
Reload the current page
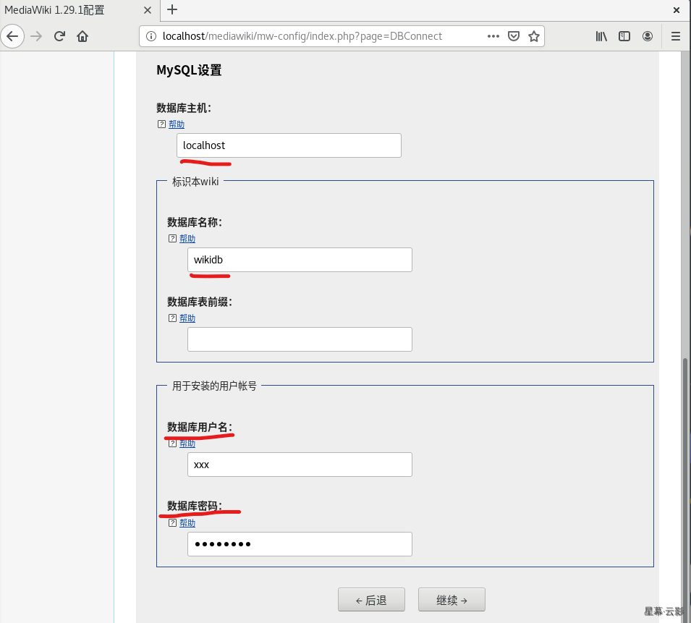(60, 36)
